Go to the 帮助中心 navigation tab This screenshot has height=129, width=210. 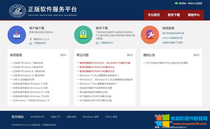(x=194, y=15)
